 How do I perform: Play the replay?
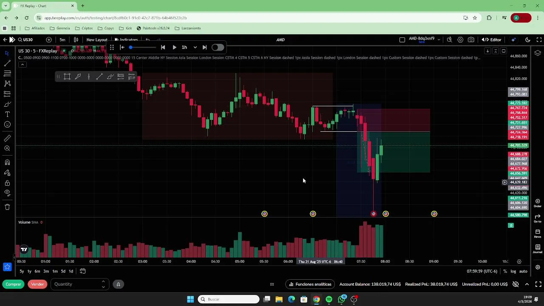click(x=174, y=47)
